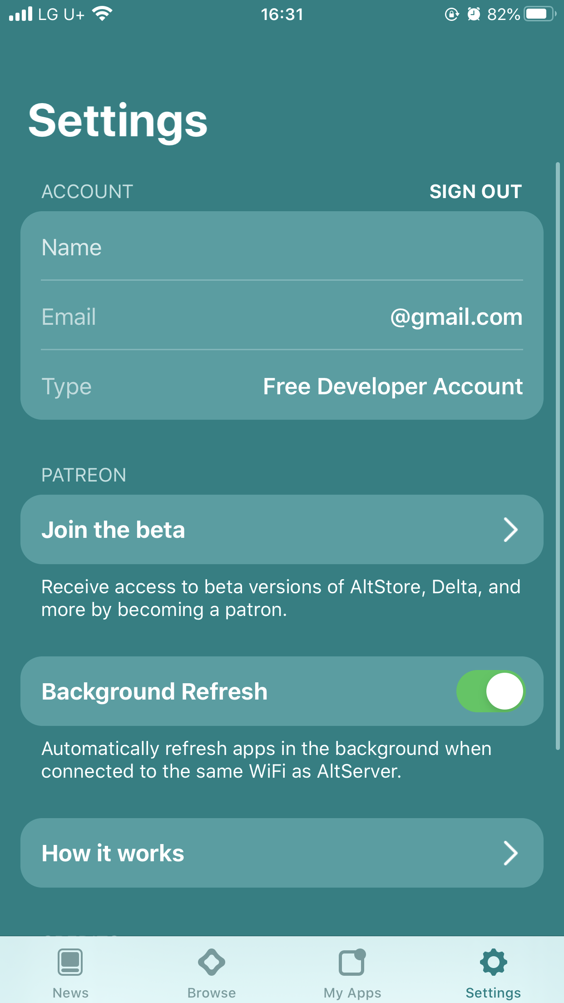Tap the AltServer WiFi description text
The image size is (564, 1003).
(267, 760)
